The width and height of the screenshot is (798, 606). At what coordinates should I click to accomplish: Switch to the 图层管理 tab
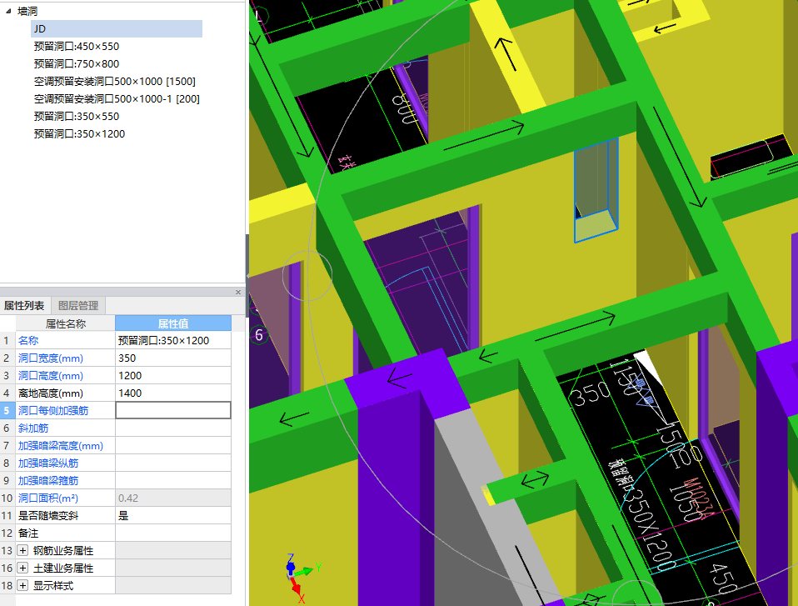point(77,306)
